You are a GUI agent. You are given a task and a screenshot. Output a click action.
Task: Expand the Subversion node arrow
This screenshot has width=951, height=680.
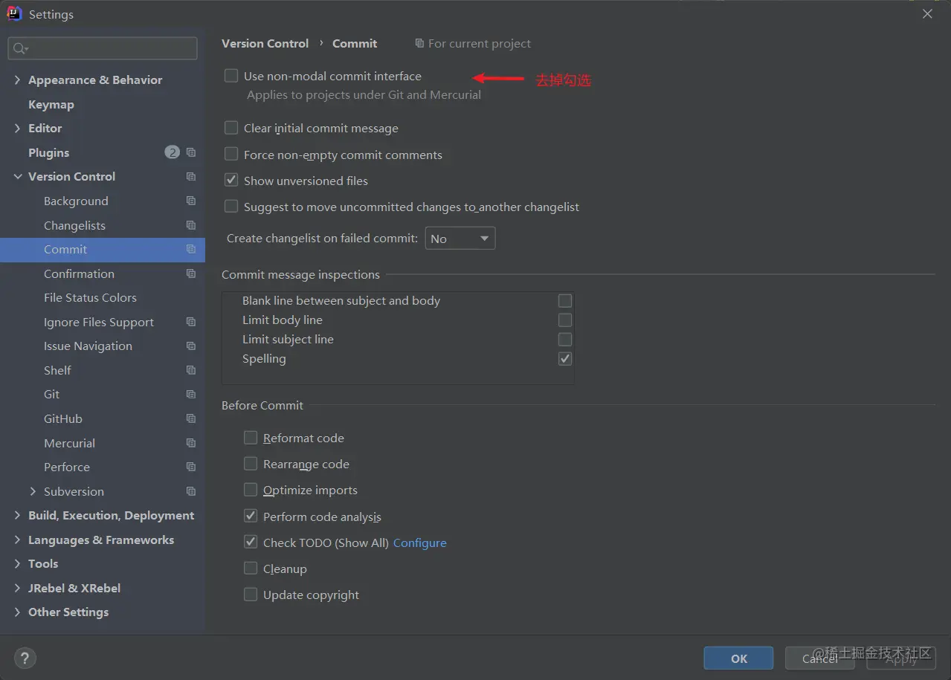[x=33, y=491]
